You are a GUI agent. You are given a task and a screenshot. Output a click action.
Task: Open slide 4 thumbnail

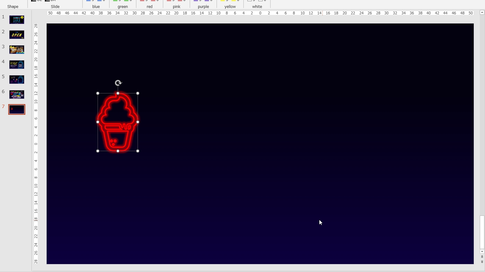(x=17, y=65)
